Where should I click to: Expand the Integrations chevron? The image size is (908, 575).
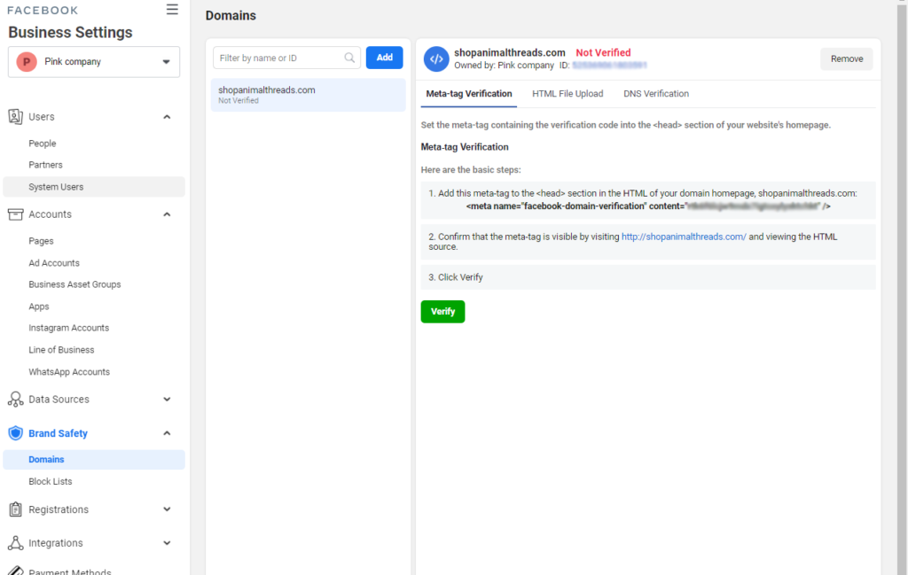[167, 542]
